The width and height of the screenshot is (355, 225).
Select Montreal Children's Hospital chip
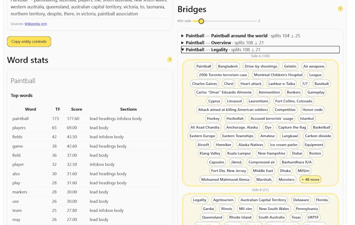pos(278,75)
